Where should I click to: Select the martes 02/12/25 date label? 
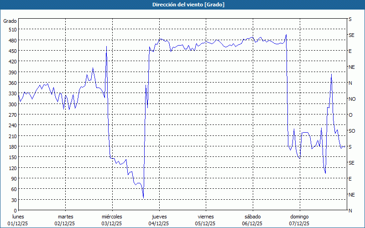[x=65, y=220]
